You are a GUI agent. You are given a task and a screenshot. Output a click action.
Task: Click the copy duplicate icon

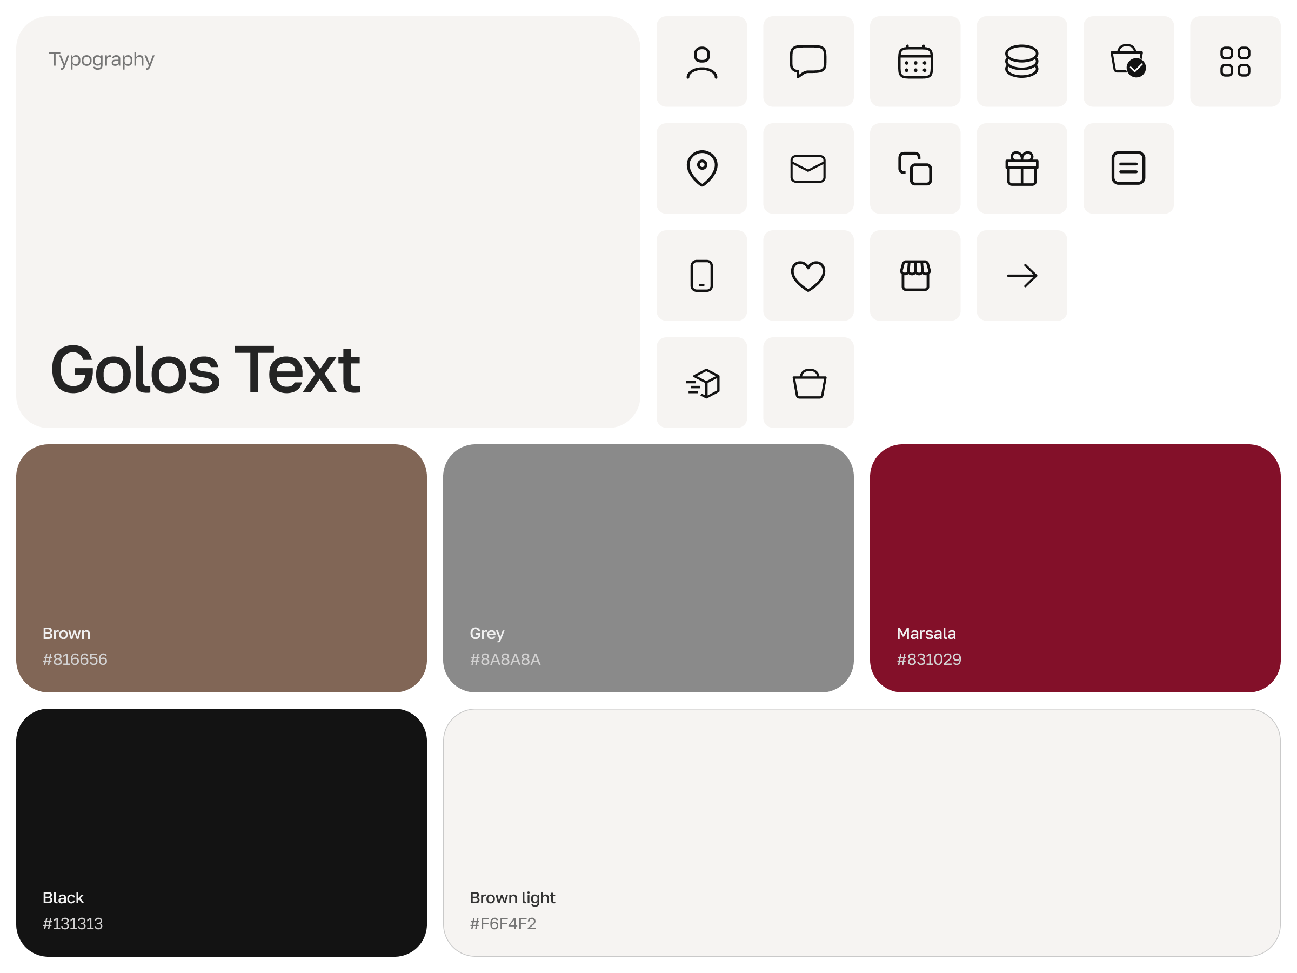tap(915, 168)
